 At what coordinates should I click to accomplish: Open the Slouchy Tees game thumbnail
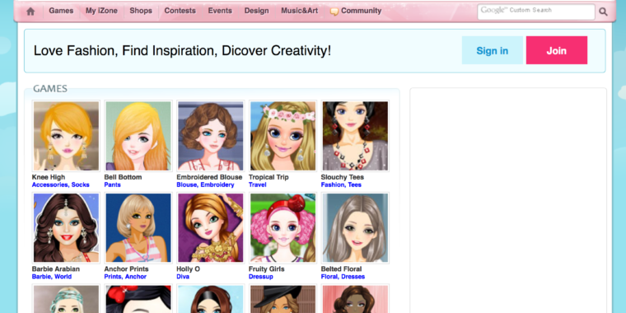[x=355, y=136]
